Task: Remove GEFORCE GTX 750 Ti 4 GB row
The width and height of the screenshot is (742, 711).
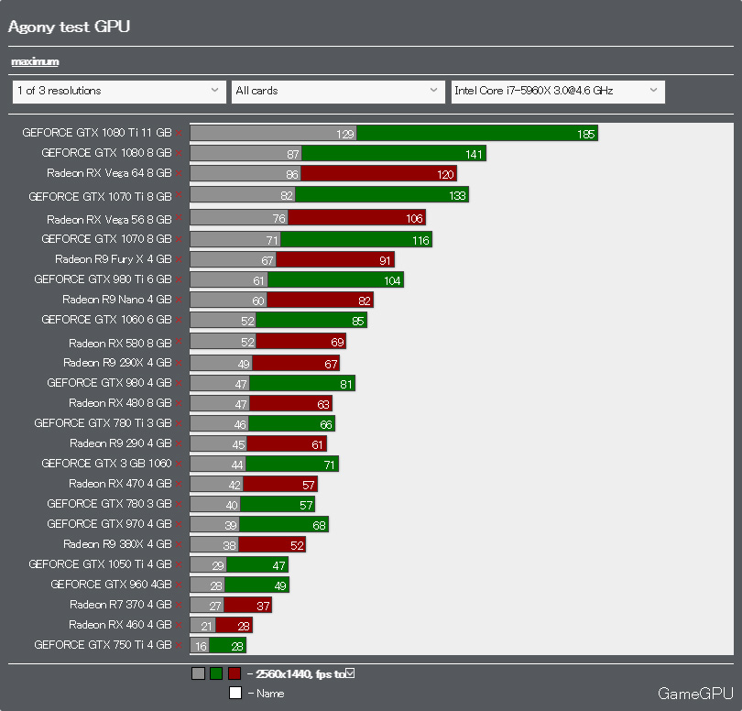Action: [179, 645]
